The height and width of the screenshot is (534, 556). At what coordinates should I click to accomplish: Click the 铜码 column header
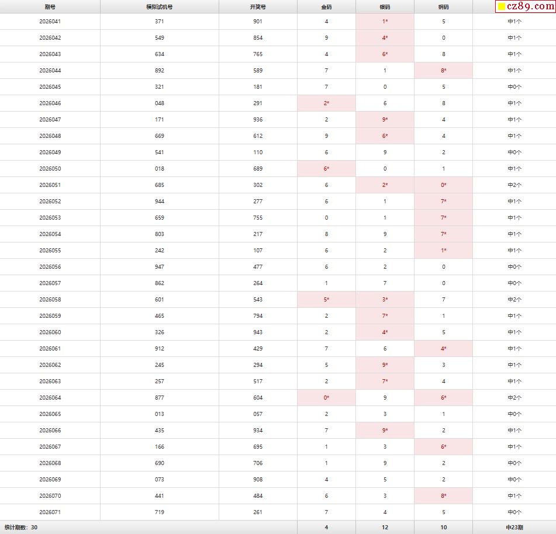pyautogui.click(x=443, y=7)
